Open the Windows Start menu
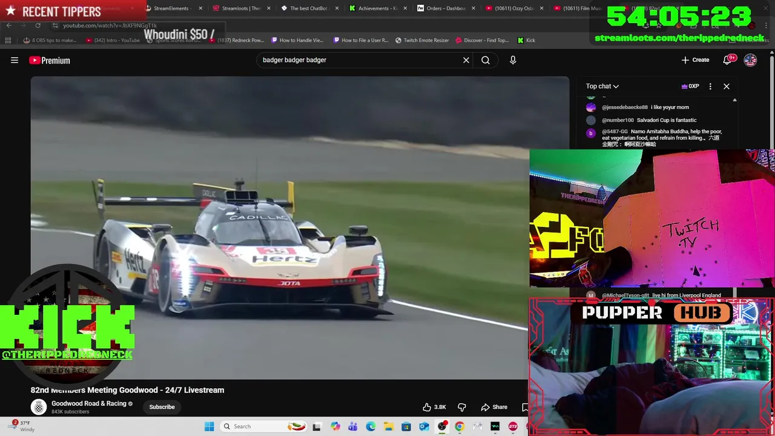This screenshot has height=436, width=775. click(209, 426)
